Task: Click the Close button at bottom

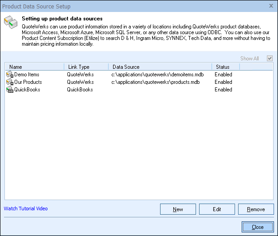Action: click(x=258, y=227)
